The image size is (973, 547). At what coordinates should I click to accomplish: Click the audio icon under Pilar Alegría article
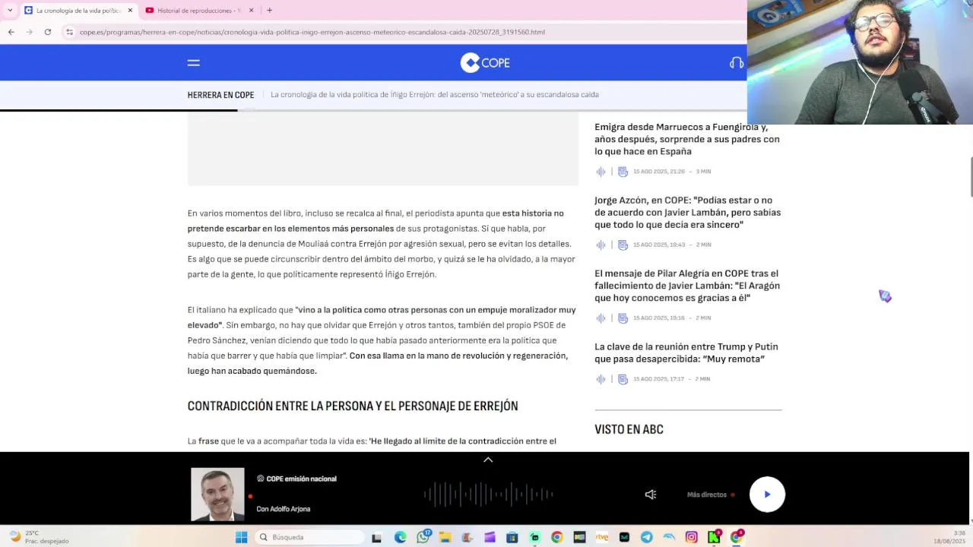pos(601,318)
